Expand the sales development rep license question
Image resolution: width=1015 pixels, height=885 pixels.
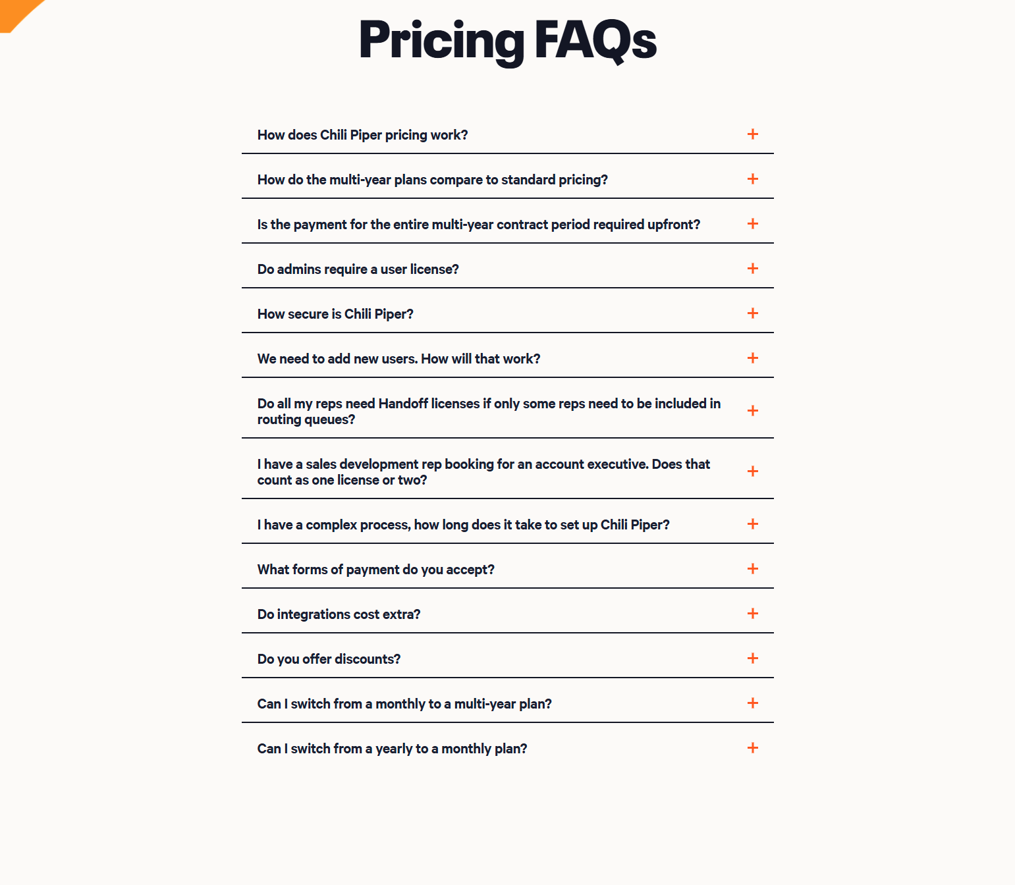[753, 471]
